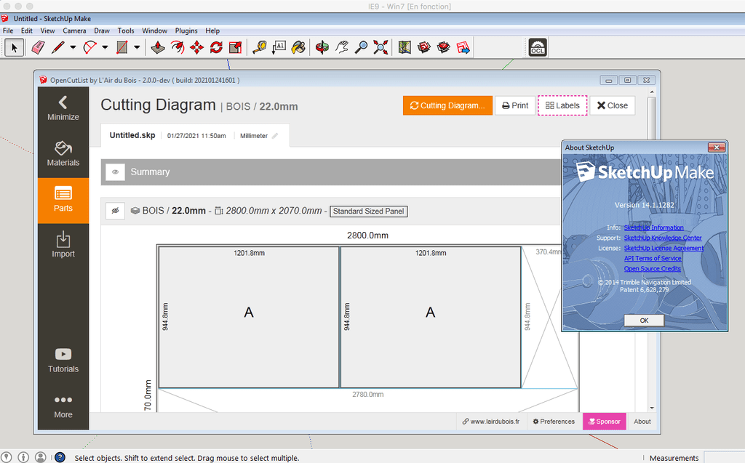The image size is (745, 463).
Task: Open the Tutorials video section
Action: pos(63,361)
